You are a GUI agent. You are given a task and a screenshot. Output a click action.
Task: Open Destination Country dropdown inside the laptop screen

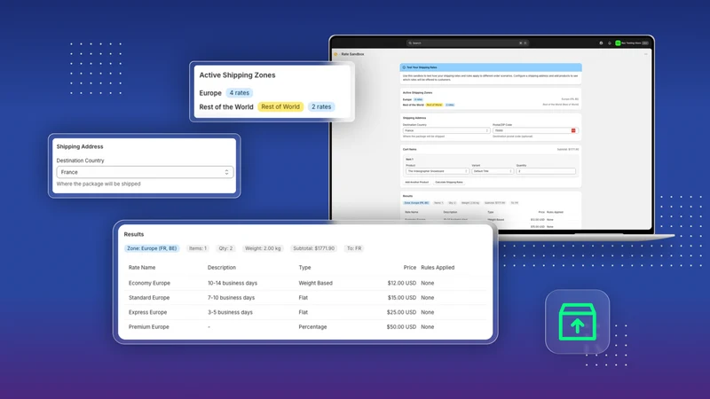(x=446, y=130)
